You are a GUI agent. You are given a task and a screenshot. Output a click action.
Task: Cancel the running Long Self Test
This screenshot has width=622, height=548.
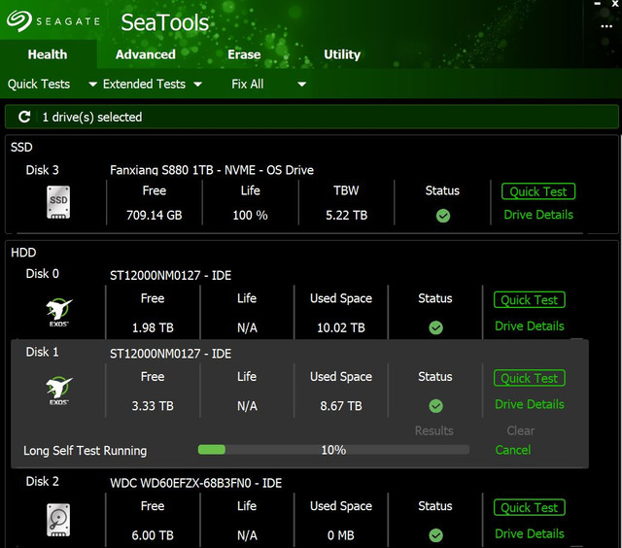513,450
